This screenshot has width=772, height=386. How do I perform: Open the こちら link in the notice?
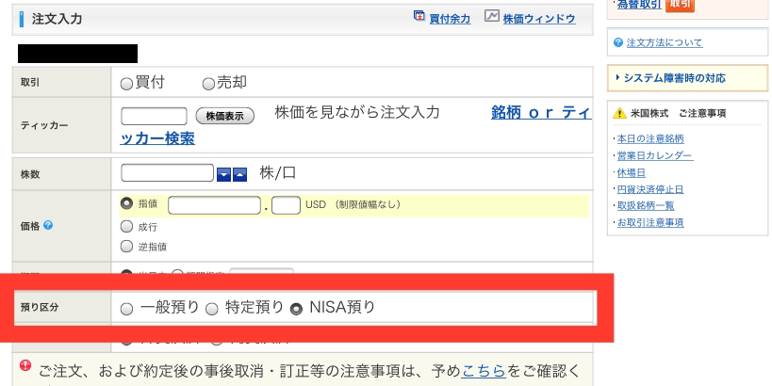484,371
